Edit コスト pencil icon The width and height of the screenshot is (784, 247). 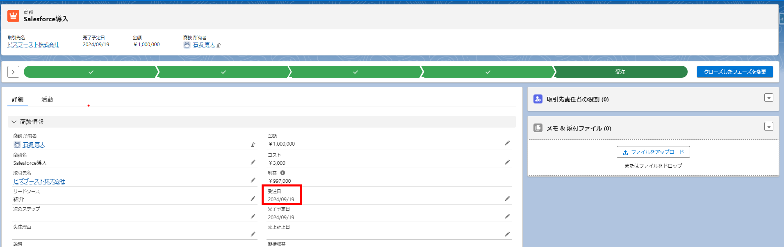pyautogui.click(x=507, y=162)
